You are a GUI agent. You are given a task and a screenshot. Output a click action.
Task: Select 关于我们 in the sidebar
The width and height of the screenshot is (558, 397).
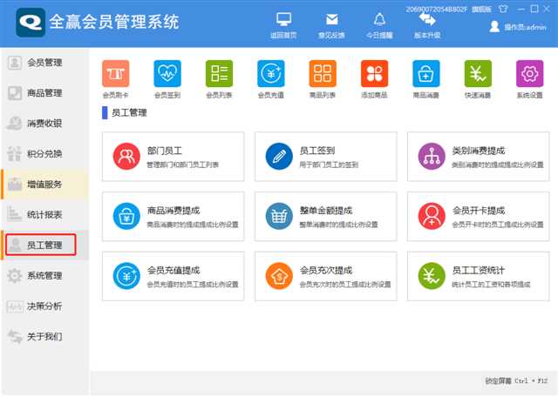coord(44,336)
